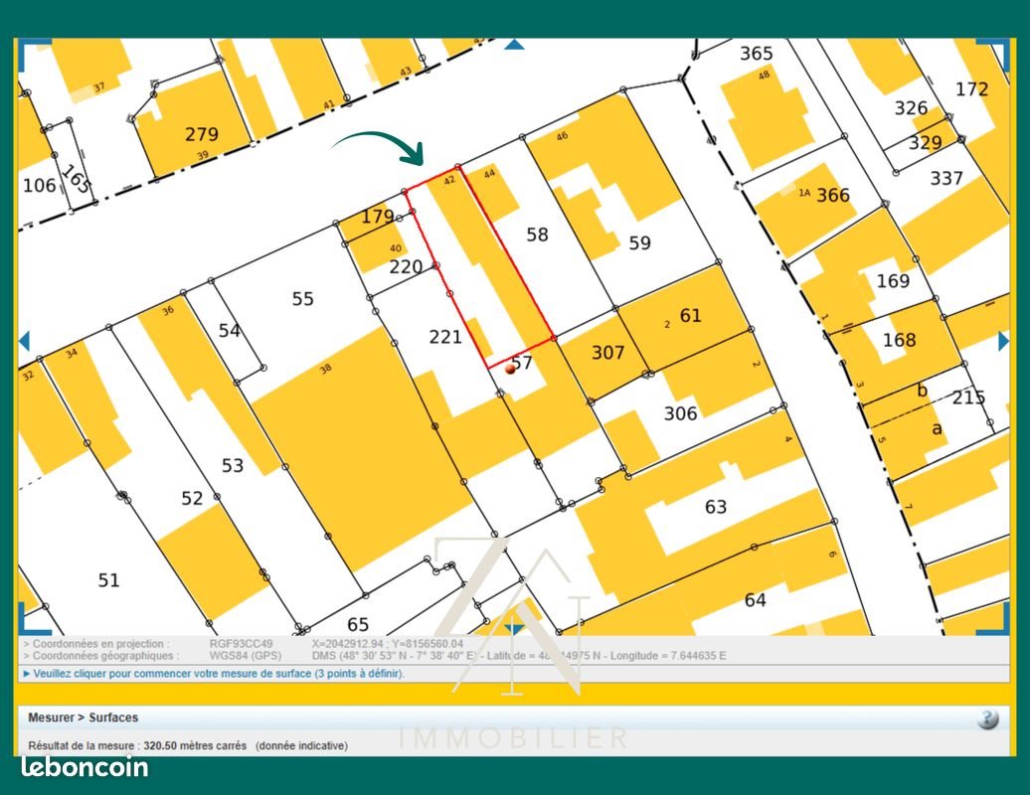1030x795 pixels.
Task: Select parcel 366 on the map
Action: (833, 196)
